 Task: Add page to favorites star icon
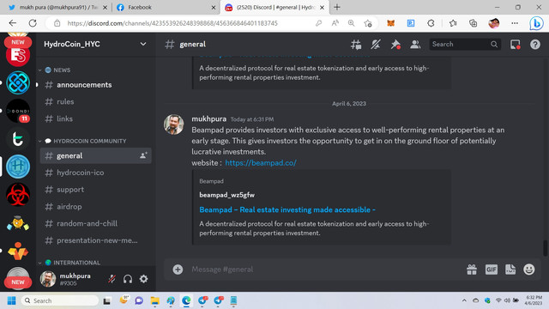tap(368, 23)
